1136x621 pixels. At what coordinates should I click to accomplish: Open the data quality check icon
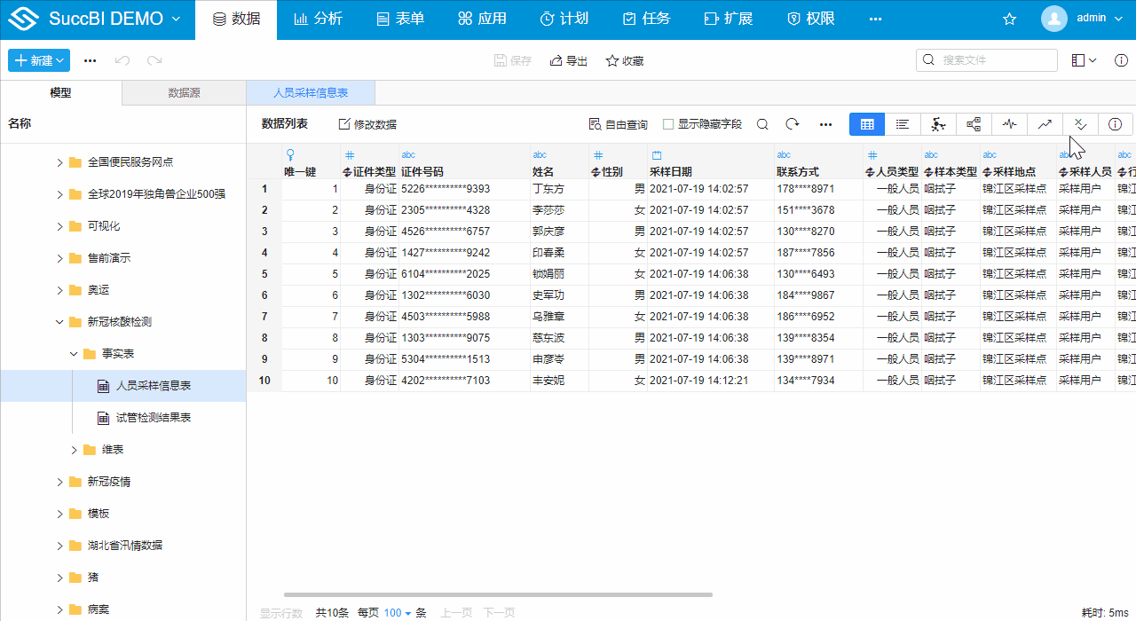pos(1080,124)
